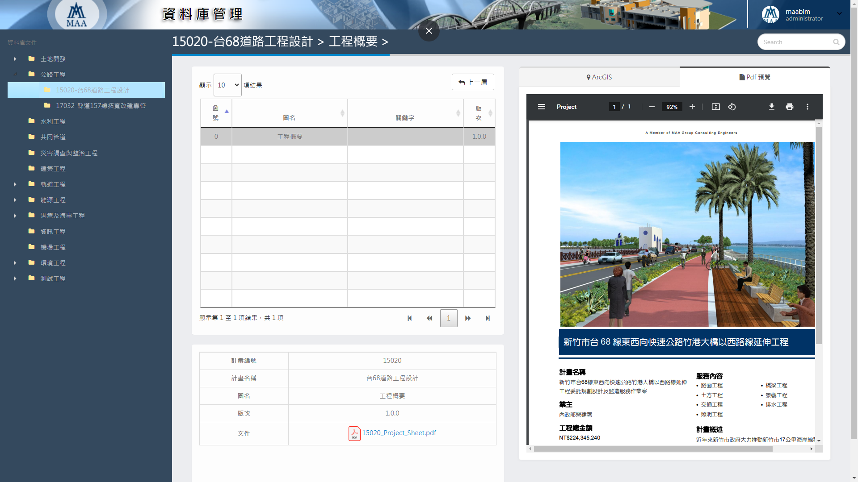The height and width of the screenshot is (482, 858).
Task: Rotate the PDF document counterclockwise
Action: pyautogui.click(x=732, y=107)
